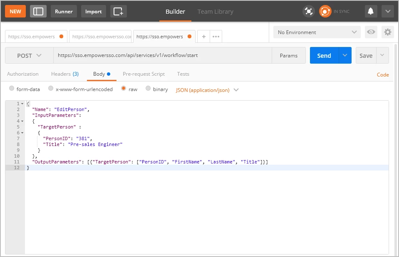Click the Code link

[x=382, y=75]
